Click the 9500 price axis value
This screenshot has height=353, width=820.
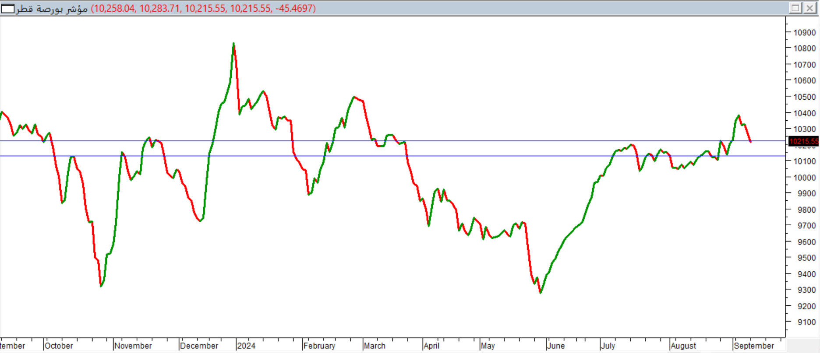pyautogui.click(x=806, y=258)
